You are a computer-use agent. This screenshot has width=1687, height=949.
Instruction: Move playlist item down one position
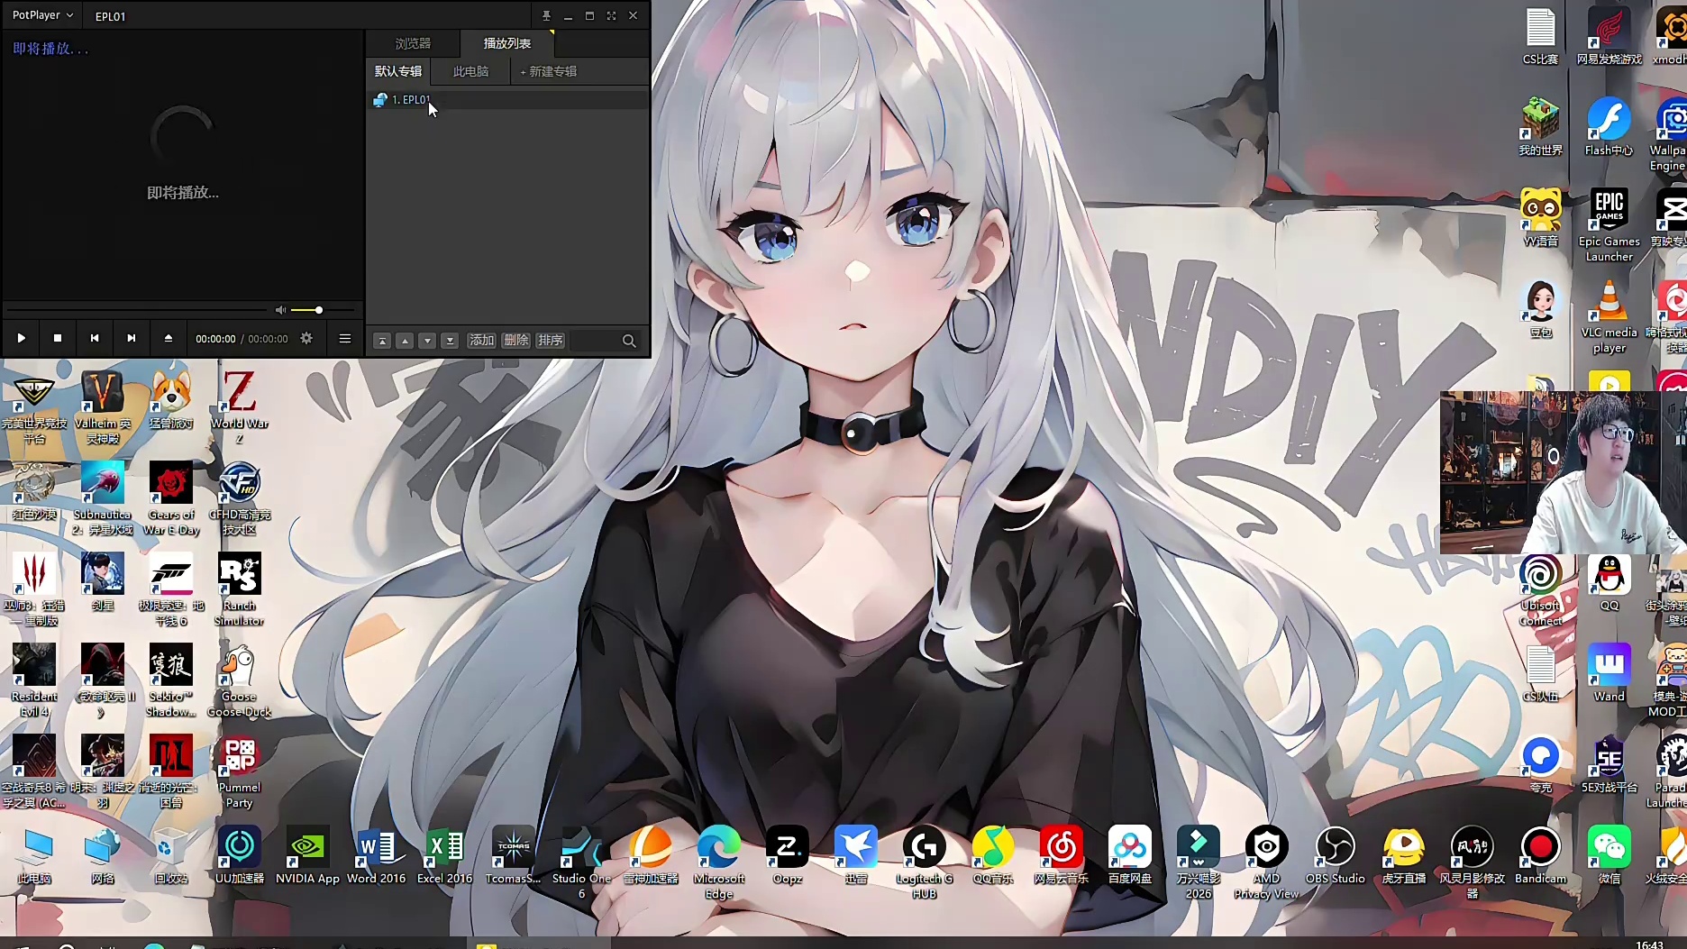[x=427, y=341]
